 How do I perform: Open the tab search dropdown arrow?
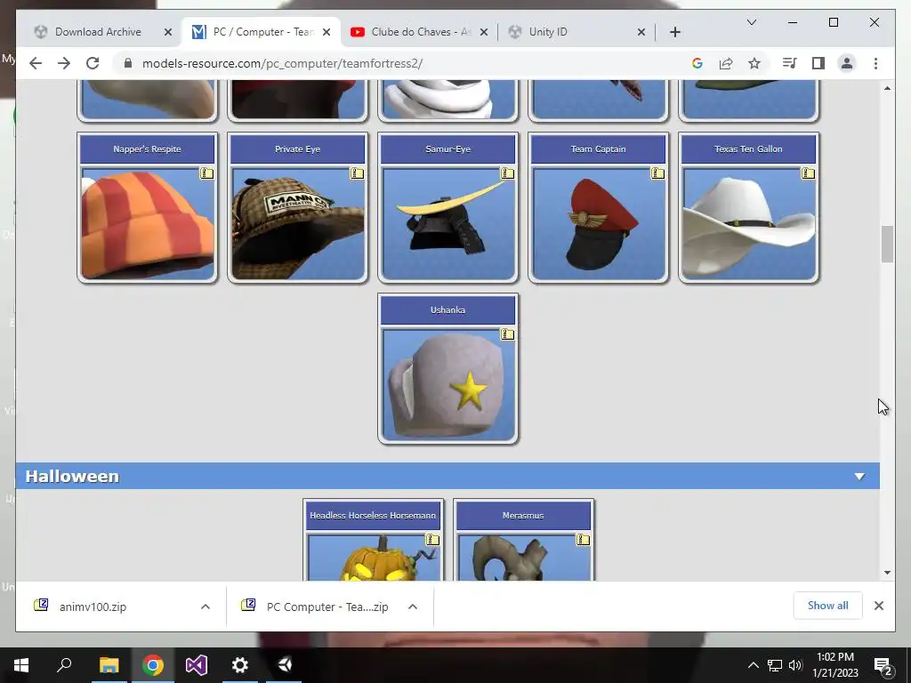751,22
